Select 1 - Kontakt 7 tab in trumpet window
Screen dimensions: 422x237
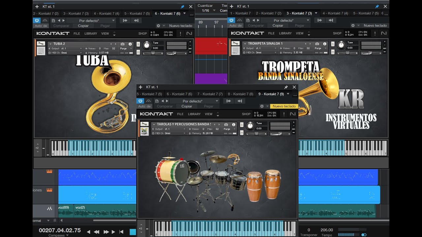(x=240, y=13)
